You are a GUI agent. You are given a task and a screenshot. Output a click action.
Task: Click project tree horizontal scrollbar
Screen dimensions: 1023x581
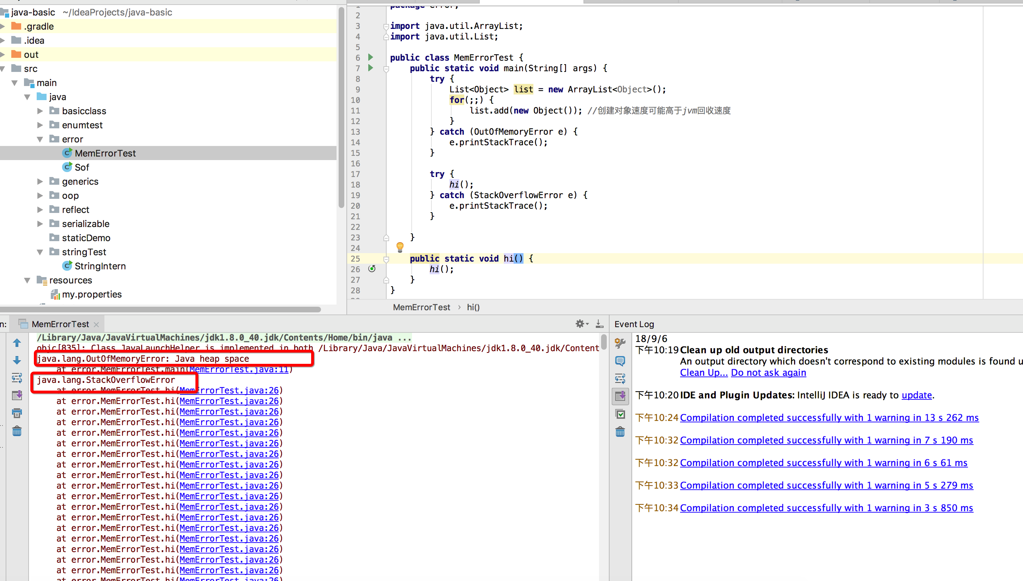tap(160, 310)
